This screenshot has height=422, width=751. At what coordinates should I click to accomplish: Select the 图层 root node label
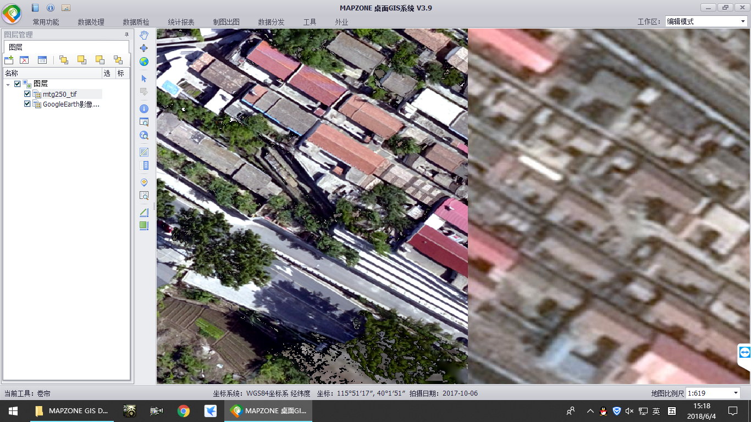pos(41,84)
